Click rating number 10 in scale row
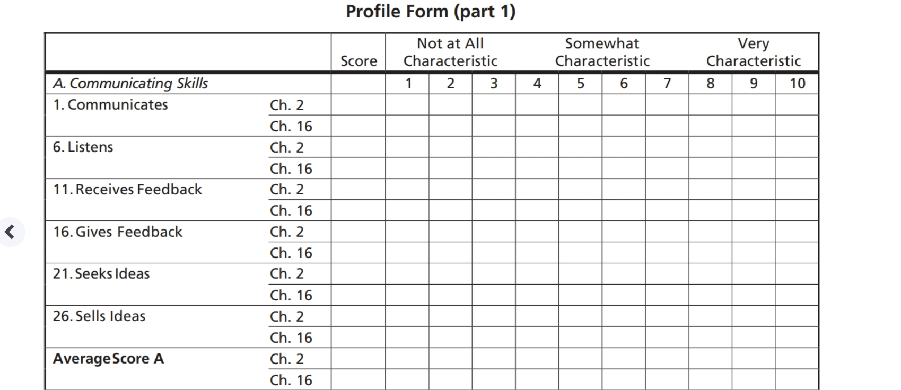 click(x=797, y=84)
